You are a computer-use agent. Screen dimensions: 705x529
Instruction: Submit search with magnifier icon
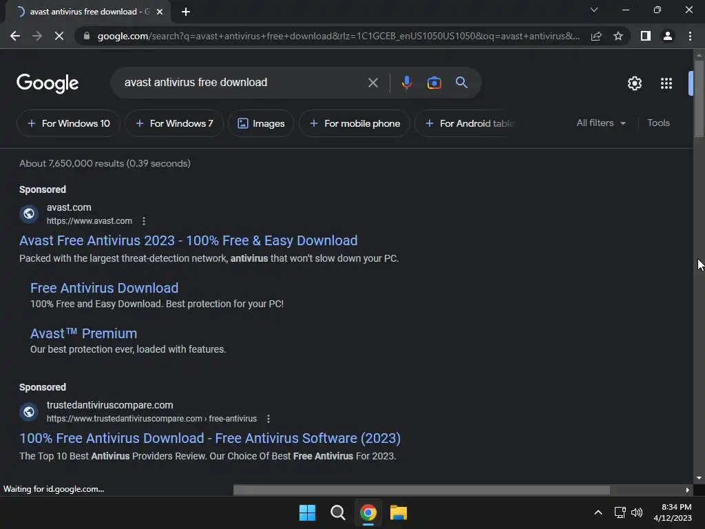click(x=461, y=83)
